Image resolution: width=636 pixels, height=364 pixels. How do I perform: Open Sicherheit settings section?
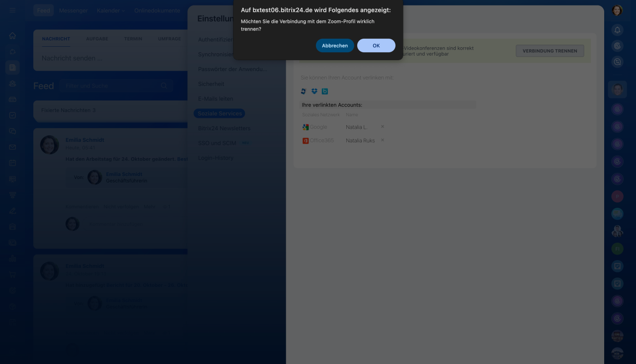coord(211,84)
